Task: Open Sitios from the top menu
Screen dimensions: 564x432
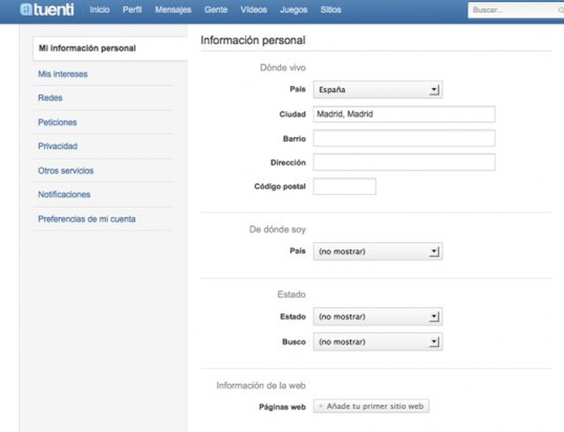Action: tap(330, 10)
